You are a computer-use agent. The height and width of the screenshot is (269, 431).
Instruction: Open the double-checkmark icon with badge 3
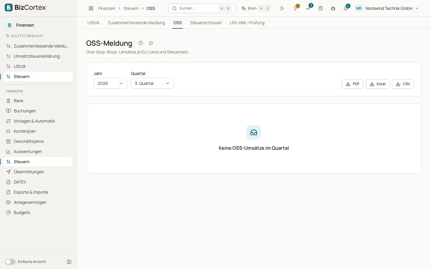308,8
